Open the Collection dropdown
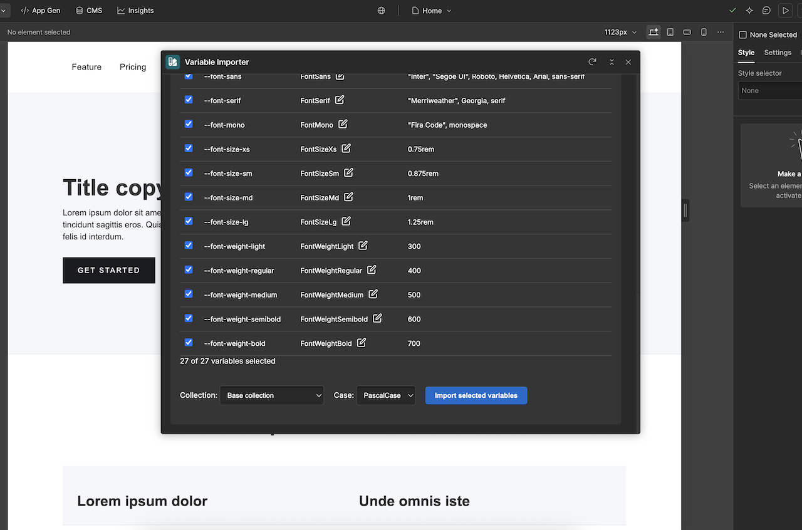The width and height of the screenshot is (802, 530). coord(272,395)
